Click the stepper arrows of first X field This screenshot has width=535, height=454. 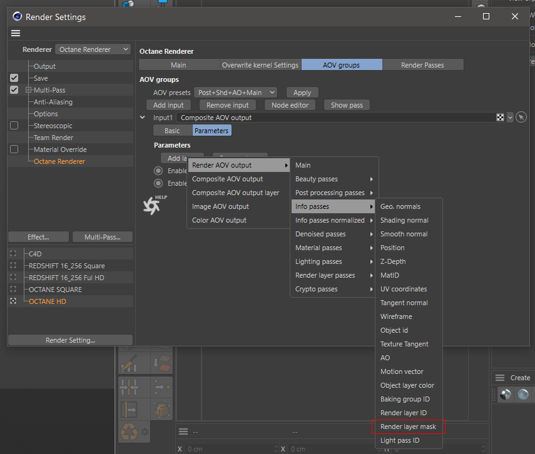click(x=276, y=449)
